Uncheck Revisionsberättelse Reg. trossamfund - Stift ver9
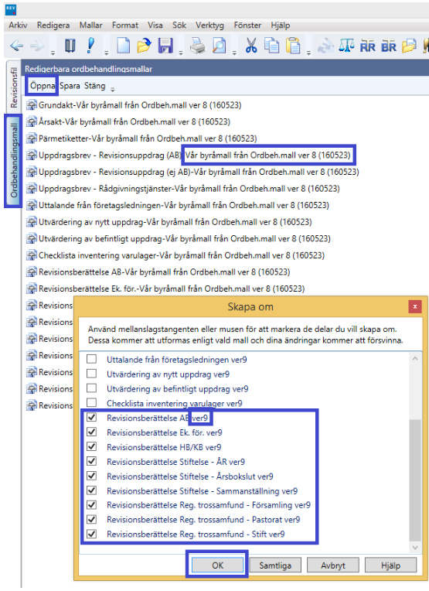429x591 pixels. (91, 534)
